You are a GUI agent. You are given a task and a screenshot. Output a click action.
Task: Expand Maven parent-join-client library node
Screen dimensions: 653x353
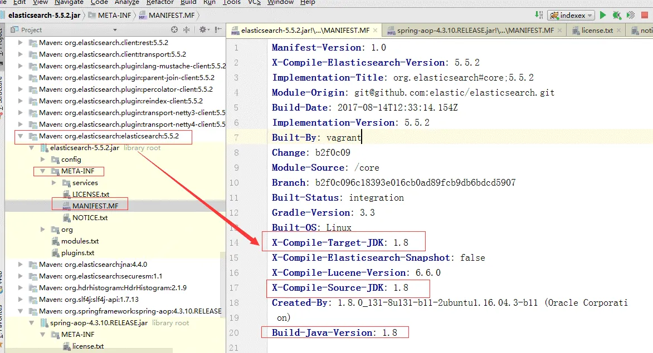coord(20,77)
